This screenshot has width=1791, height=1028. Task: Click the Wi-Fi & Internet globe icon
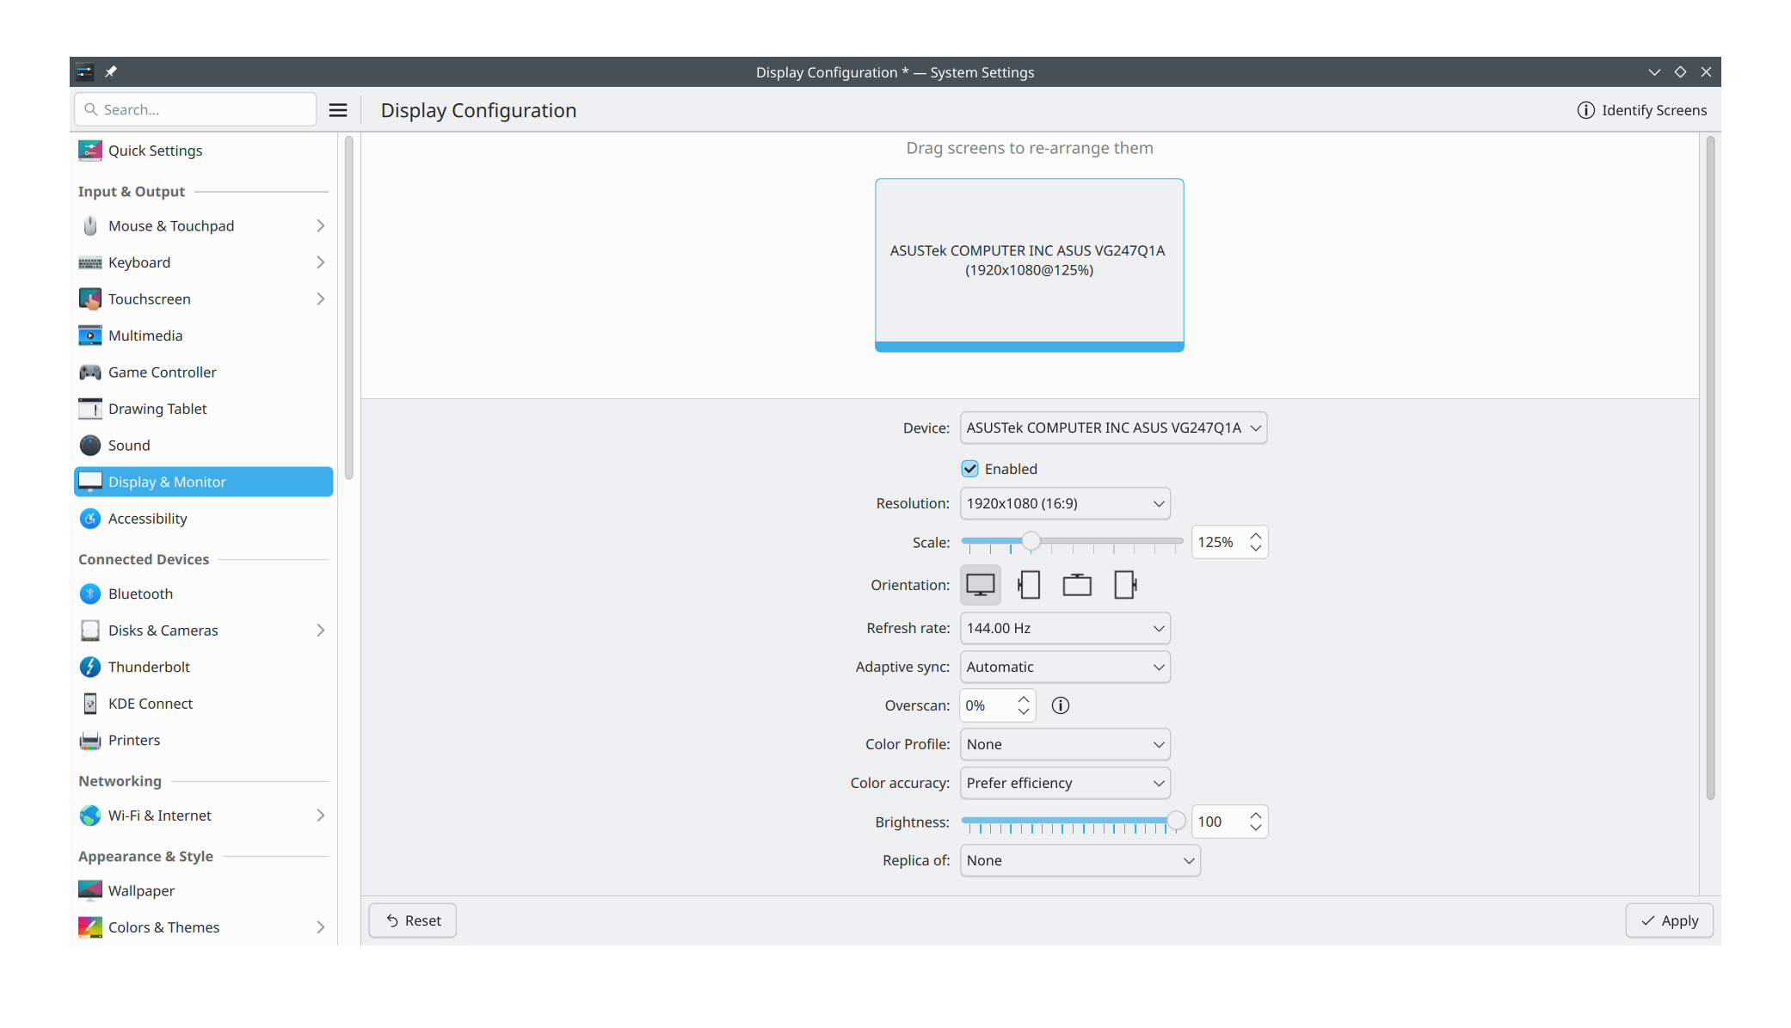90,815
